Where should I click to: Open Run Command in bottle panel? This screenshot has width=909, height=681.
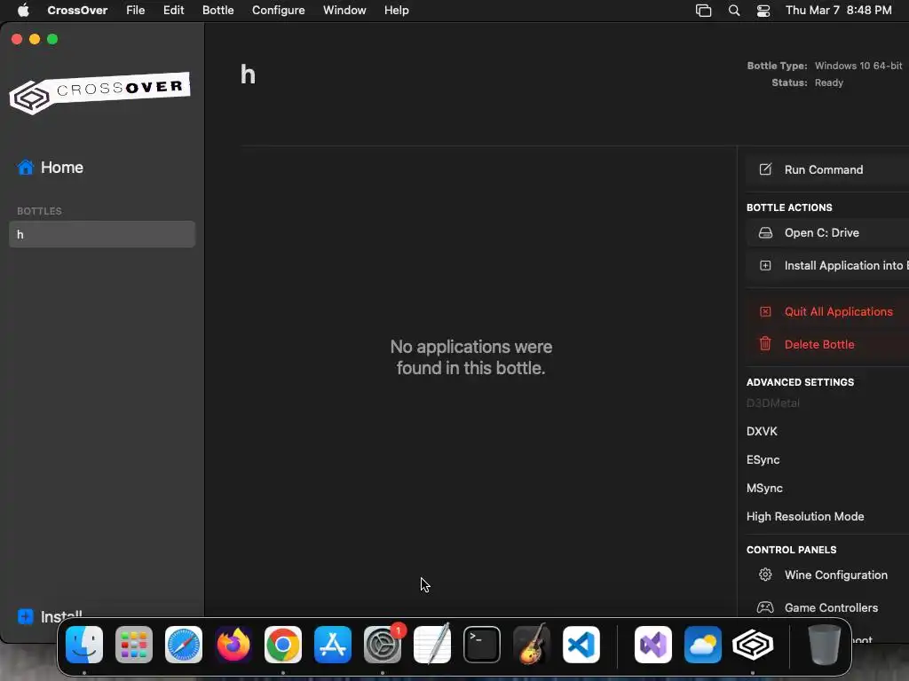click(827, 169)
